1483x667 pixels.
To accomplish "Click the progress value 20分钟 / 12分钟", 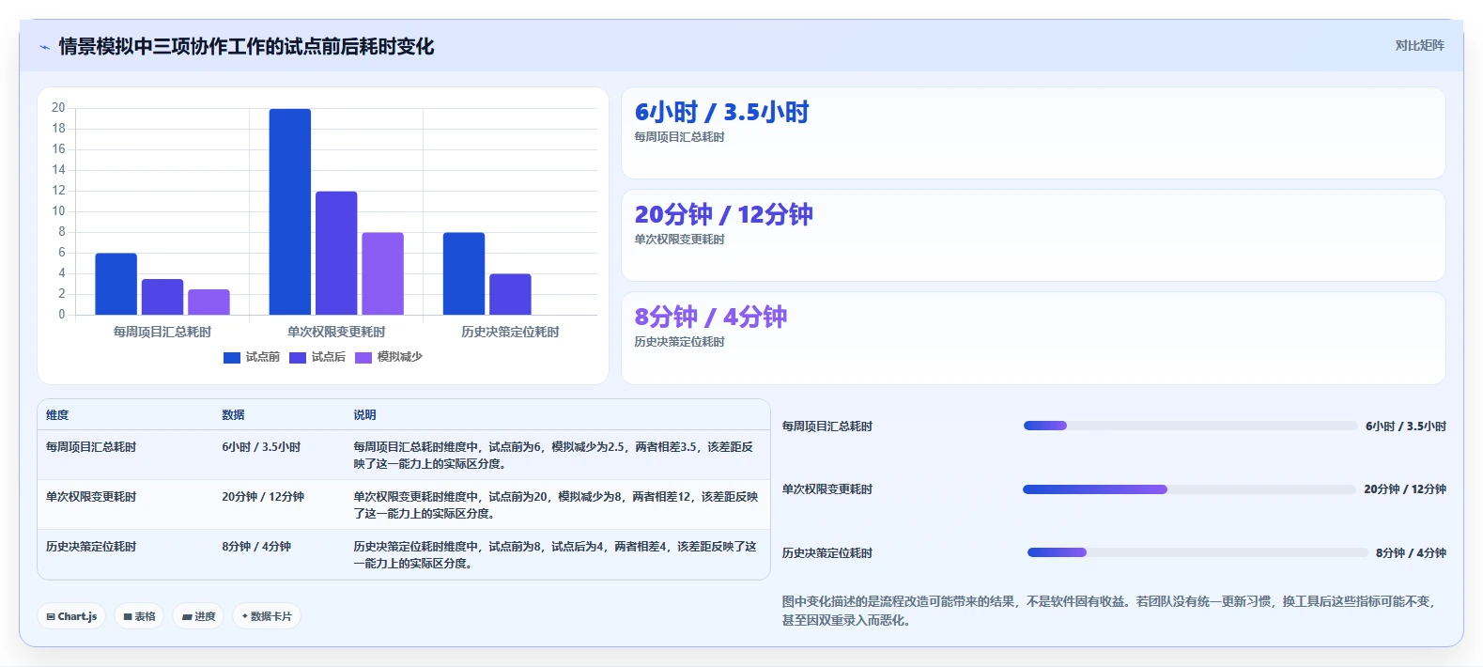I will point(1405,489).
